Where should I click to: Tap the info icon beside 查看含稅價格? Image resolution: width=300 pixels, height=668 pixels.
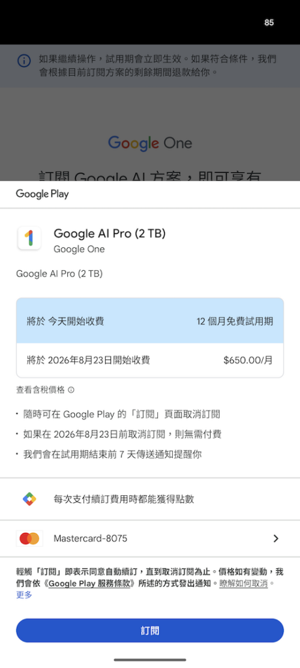coord(71,390)
